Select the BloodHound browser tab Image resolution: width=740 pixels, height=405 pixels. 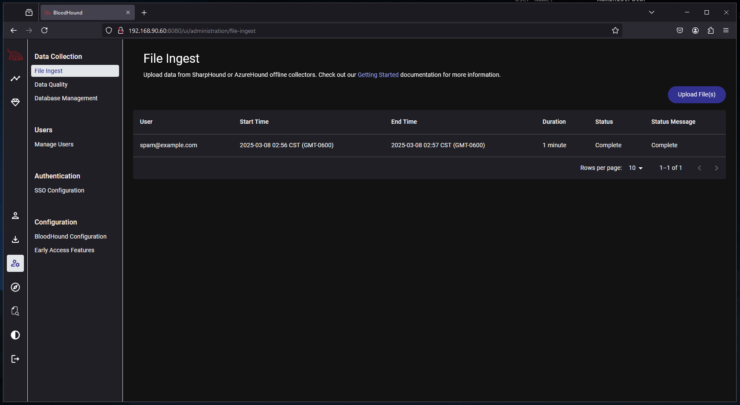point(87,12)
